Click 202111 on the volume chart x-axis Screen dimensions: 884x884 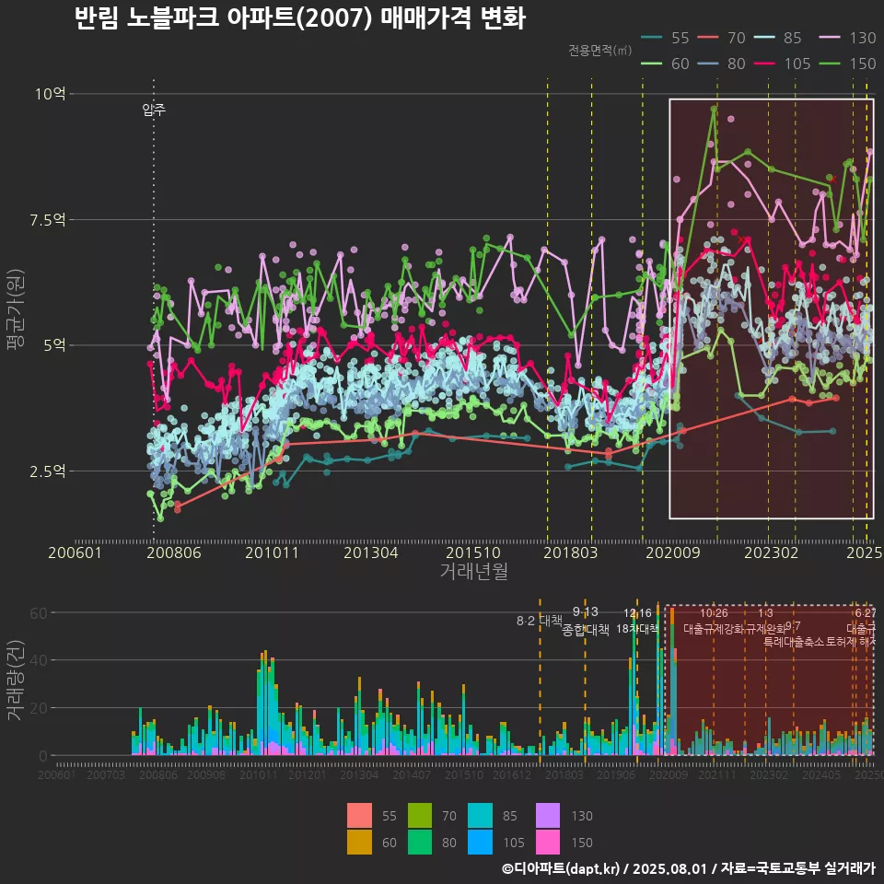pyautogui.click(x=716, y=774)
